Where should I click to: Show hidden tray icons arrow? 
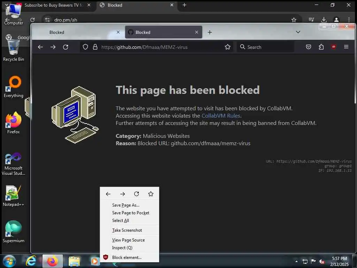pos(296,261)
